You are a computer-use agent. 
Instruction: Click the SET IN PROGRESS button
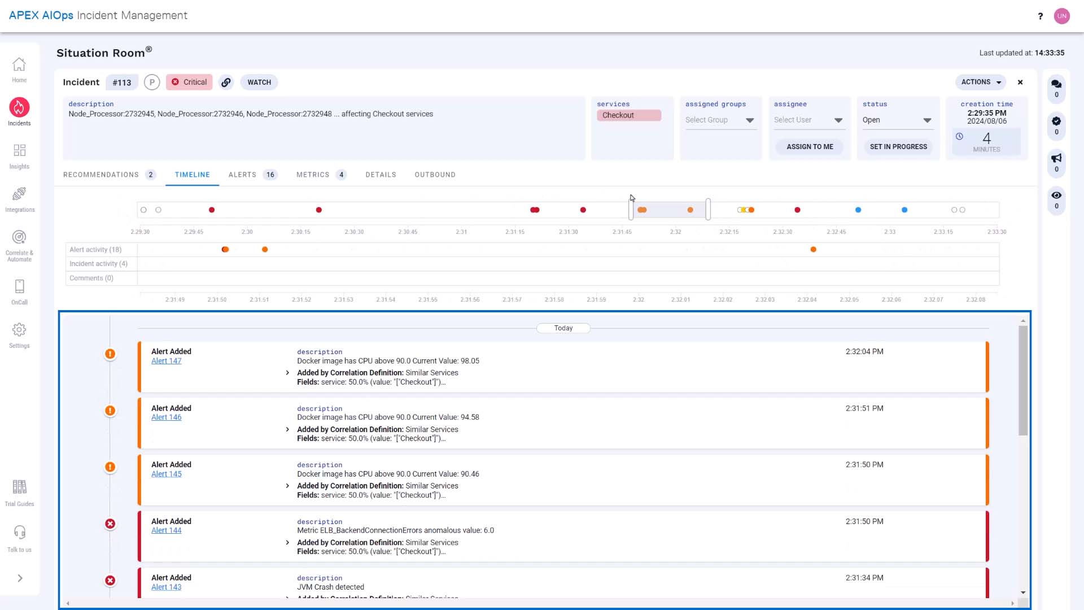click(898, 147)
